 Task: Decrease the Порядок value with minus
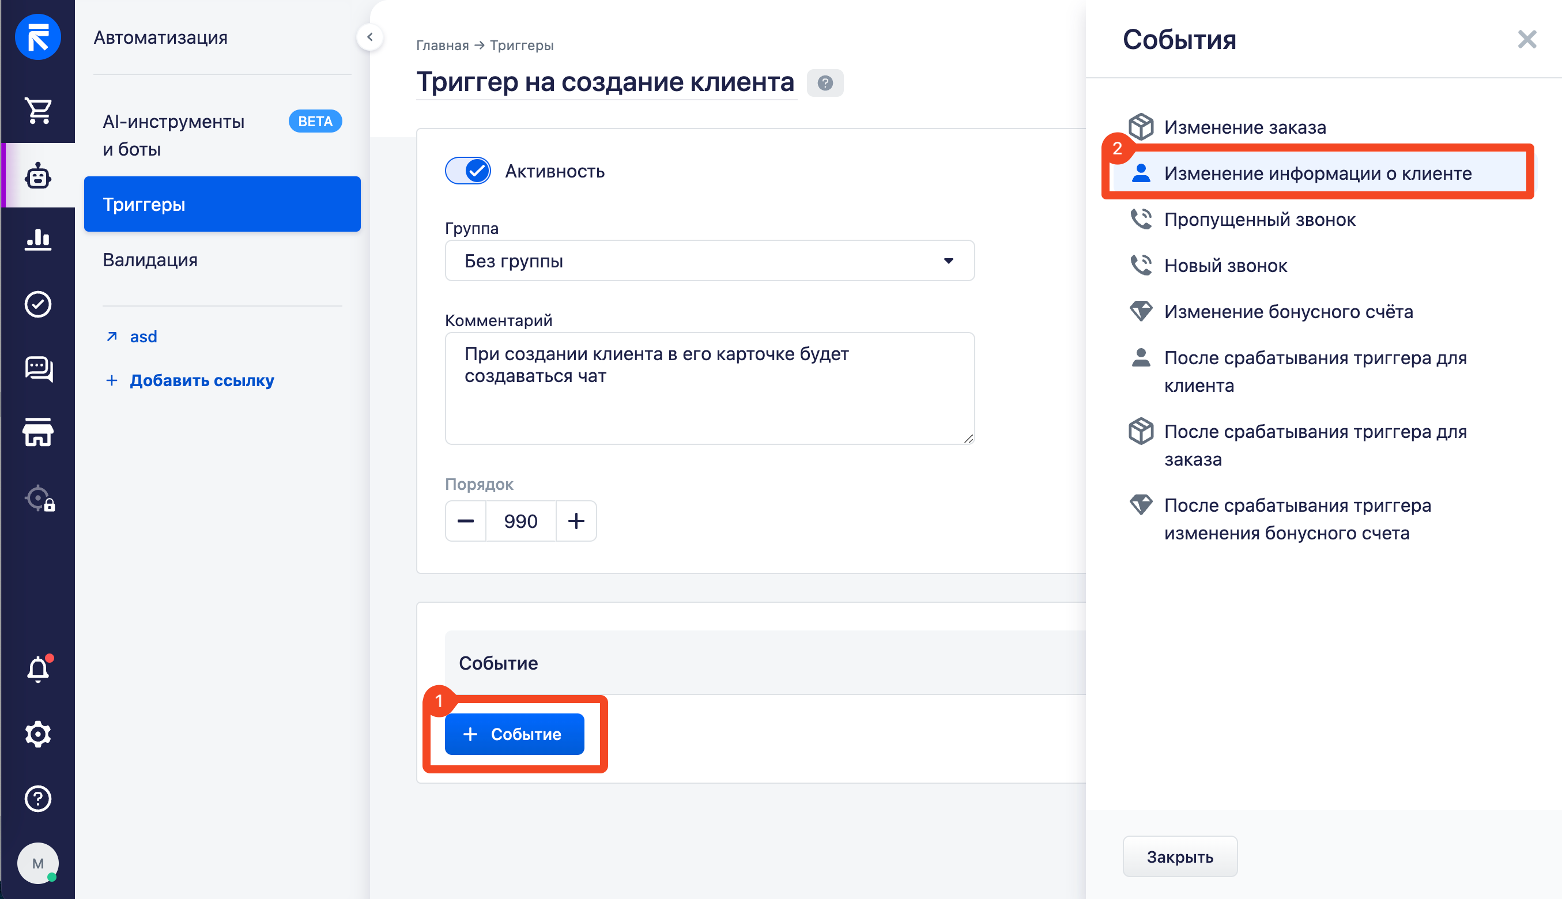click(466, 521)
